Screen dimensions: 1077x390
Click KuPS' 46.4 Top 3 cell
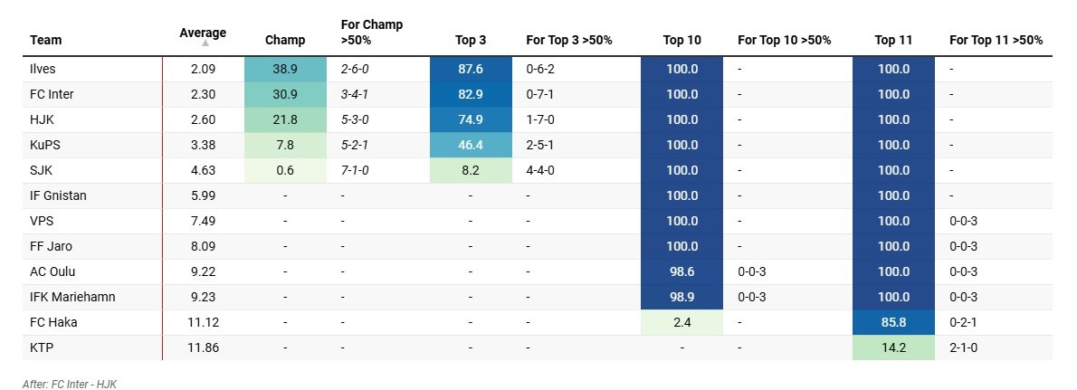(x=472, y=145)
